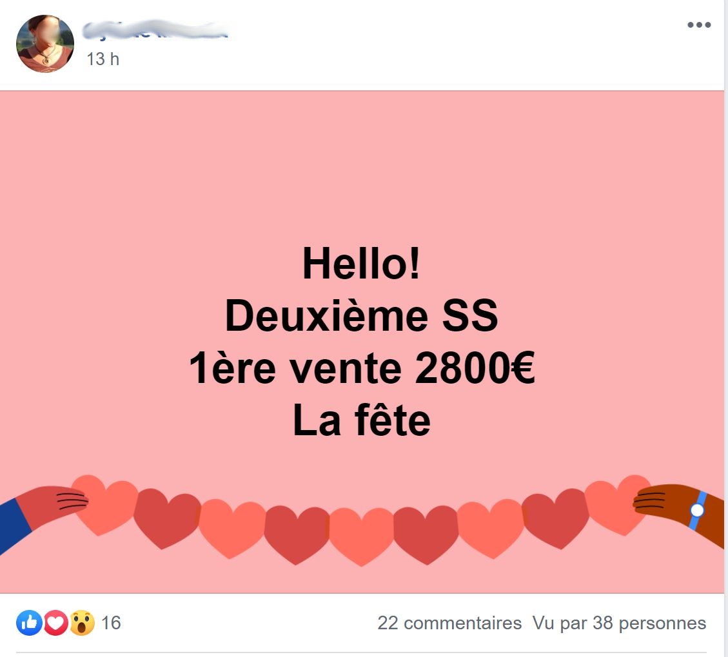Click "Vu par 38 personnes" viewers link
This screenshot has height=657, width=728.
click(620, 623)
